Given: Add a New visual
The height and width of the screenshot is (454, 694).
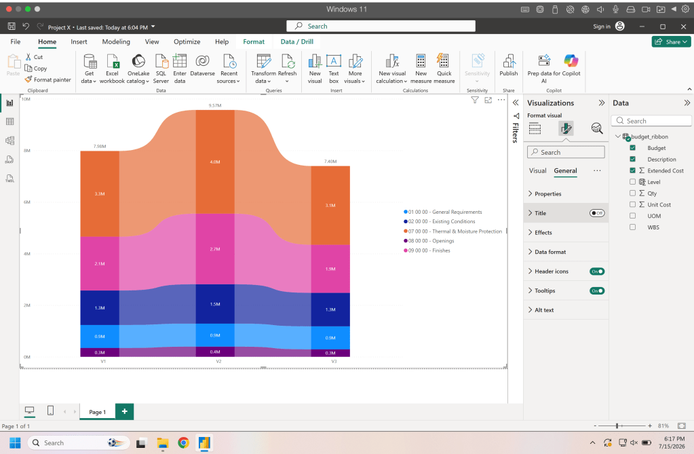Looking at the screenshot, I should 315,69.
